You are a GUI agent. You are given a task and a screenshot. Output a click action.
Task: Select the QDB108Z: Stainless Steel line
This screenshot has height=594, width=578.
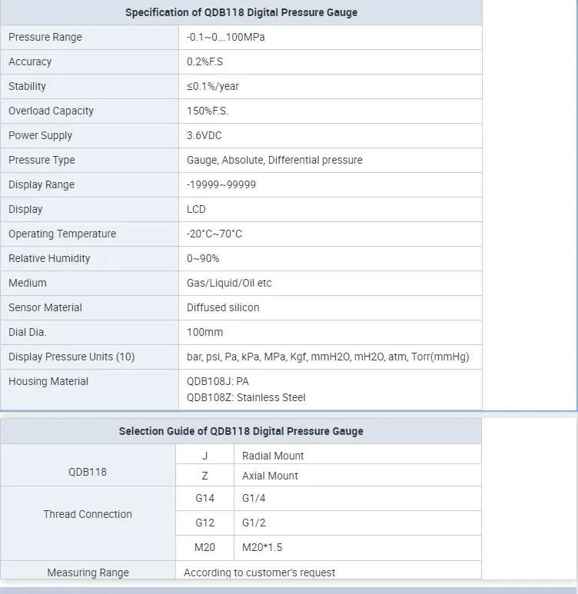[x=246, y=397]
